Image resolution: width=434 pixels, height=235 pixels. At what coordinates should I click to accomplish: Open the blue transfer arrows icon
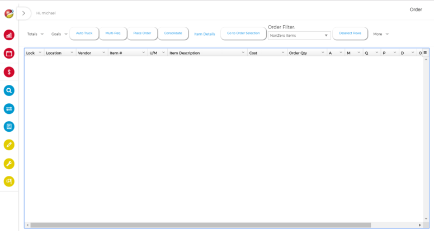click(9, 108)
